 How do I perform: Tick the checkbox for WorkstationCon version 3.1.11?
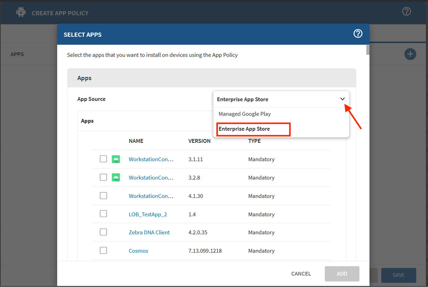click(x=103, y=159)
